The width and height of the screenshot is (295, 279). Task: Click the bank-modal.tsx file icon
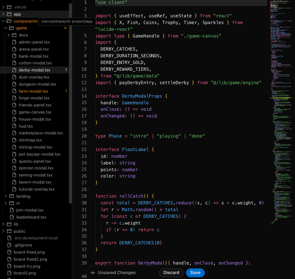click(14, 56)
